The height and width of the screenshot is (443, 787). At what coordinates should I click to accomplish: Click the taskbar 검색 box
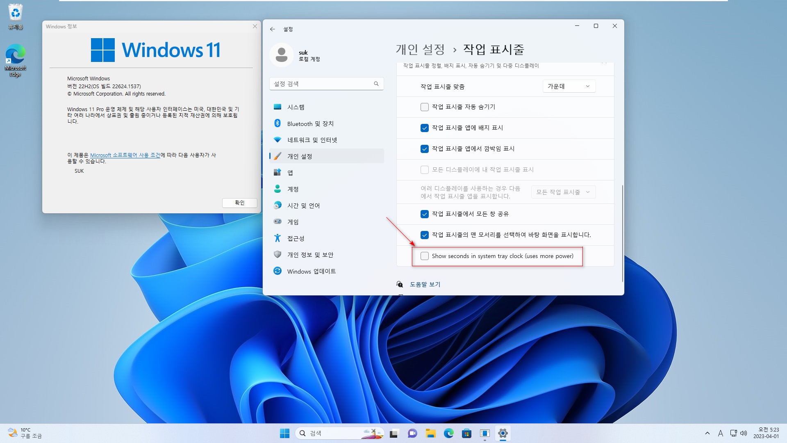339,433
